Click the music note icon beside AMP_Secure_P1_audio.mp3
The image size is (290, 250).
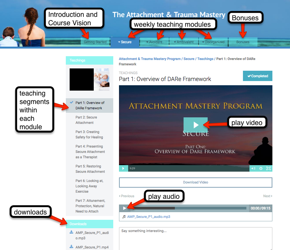[x=124, y=217]
